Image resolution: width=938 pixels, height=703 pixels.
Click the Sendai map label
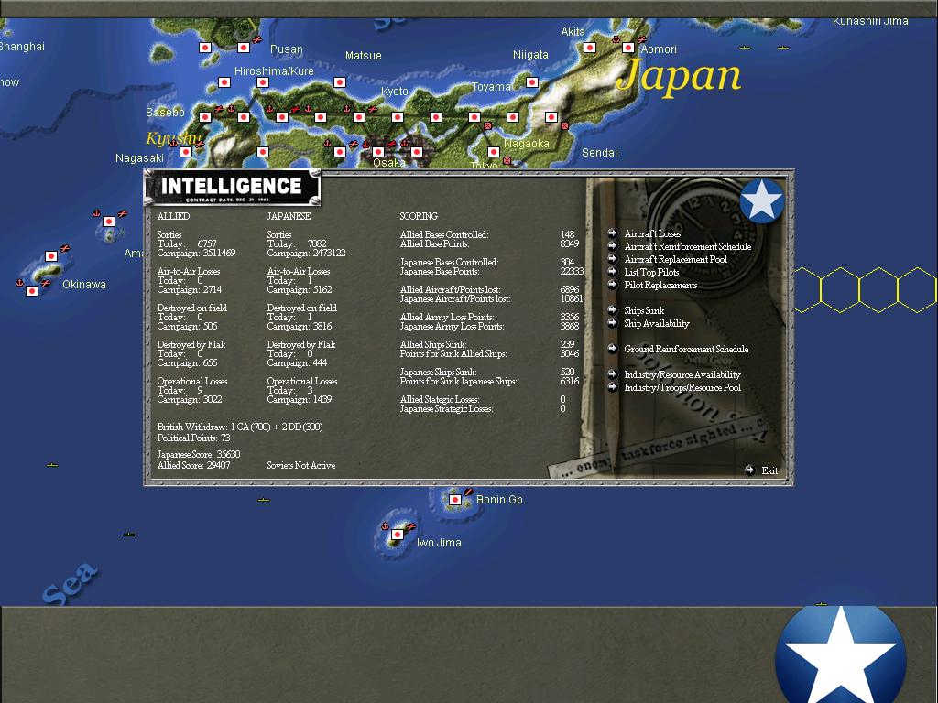pyautogui.click(x=599, y=153)
